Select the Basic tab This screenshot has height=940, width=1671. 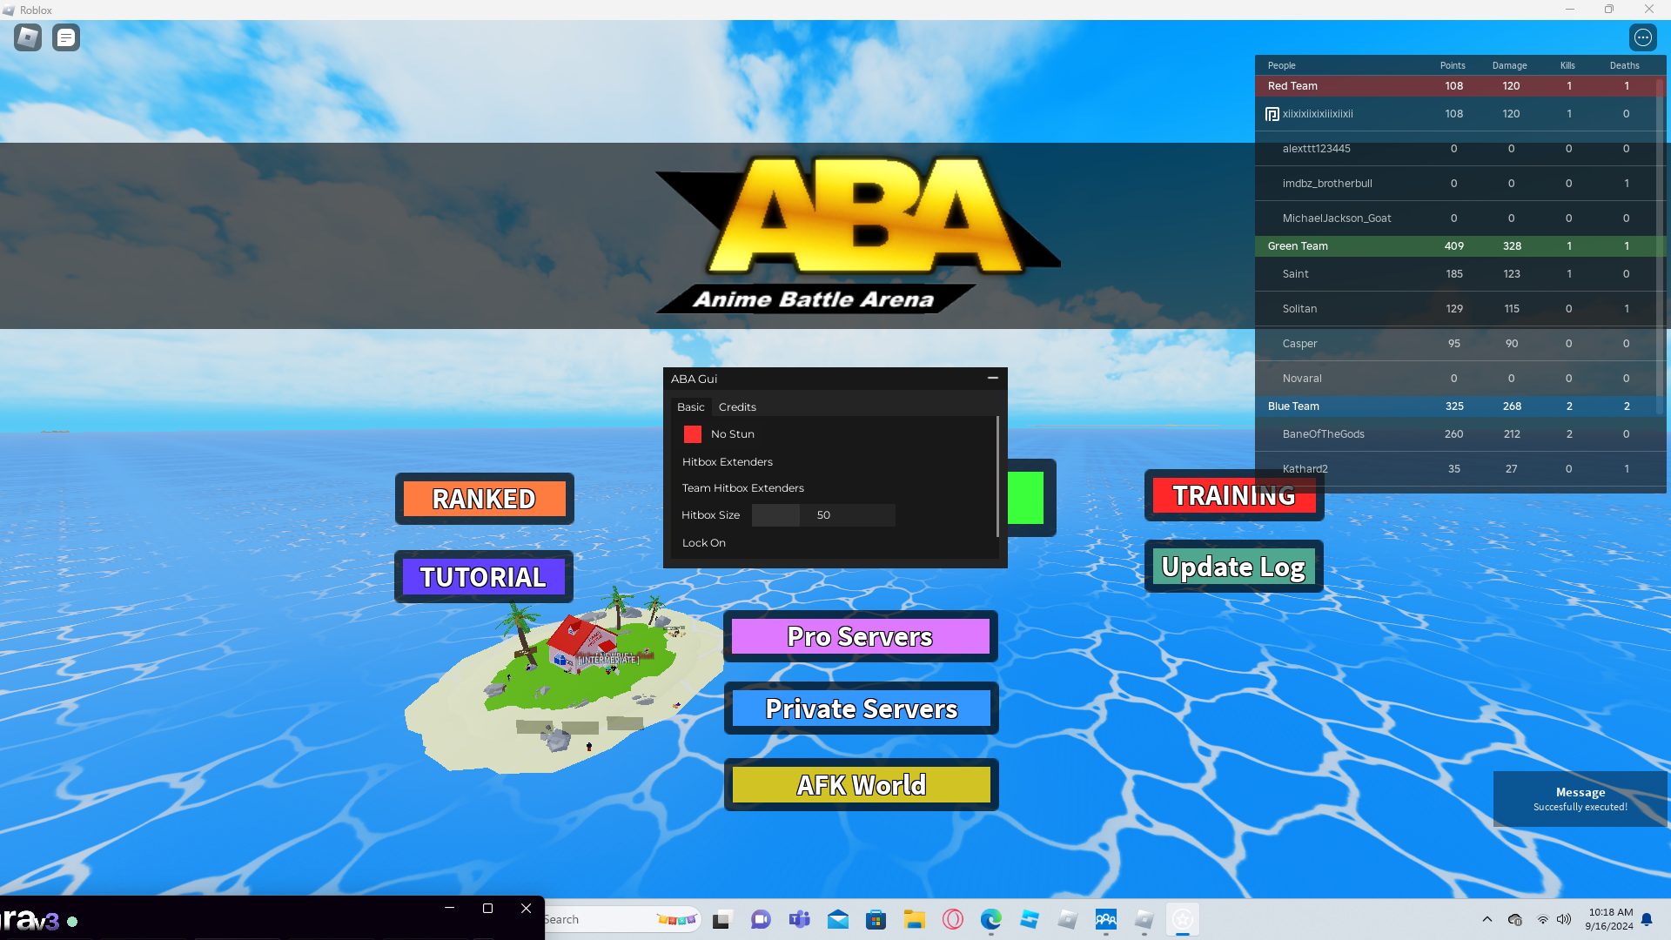coord(691,407)
